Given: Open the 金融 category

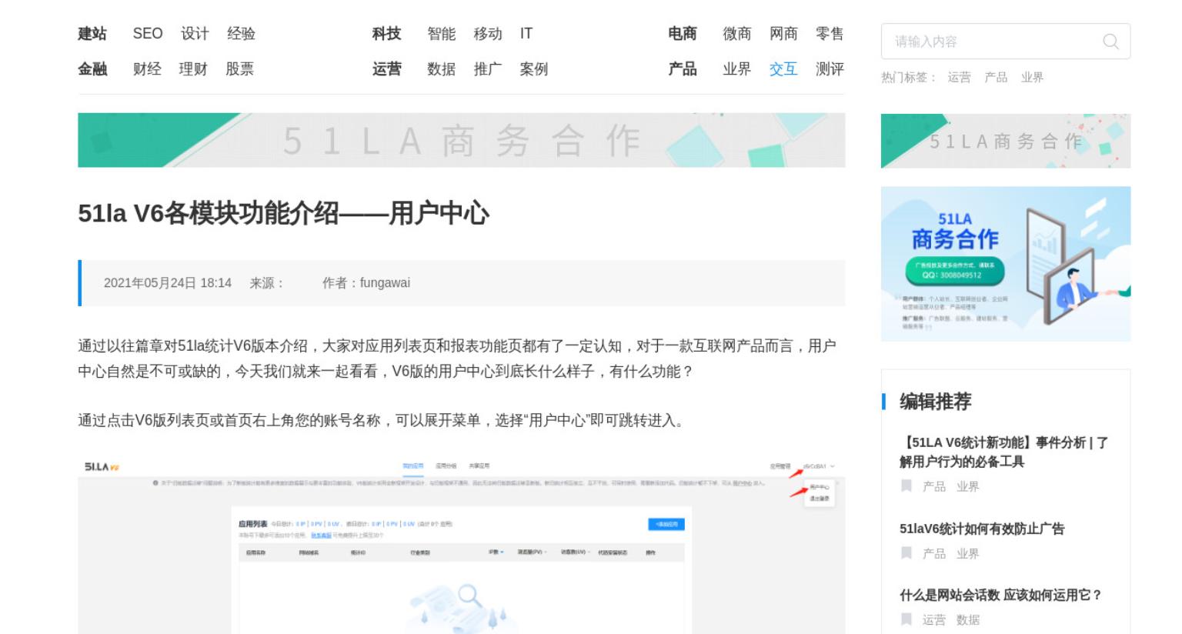Looking at the screenshot, I should [92, 69].
